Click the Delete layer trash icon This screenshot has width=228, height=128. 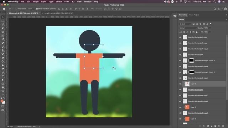[x=223, y=126]
